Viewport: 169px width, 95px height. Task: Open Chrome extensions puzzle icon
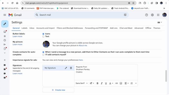(x=145, y=3)
